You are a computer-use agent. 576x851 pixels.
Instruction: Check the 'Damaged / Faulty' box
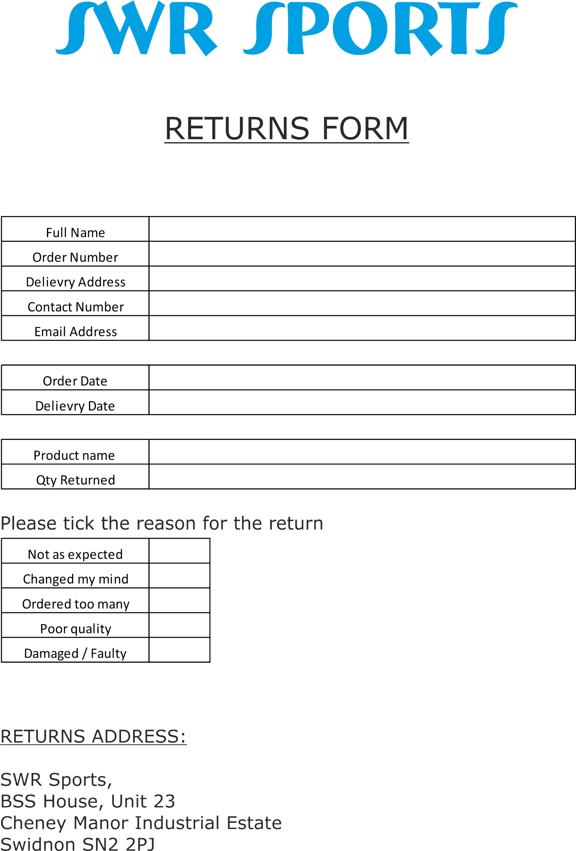179,650
